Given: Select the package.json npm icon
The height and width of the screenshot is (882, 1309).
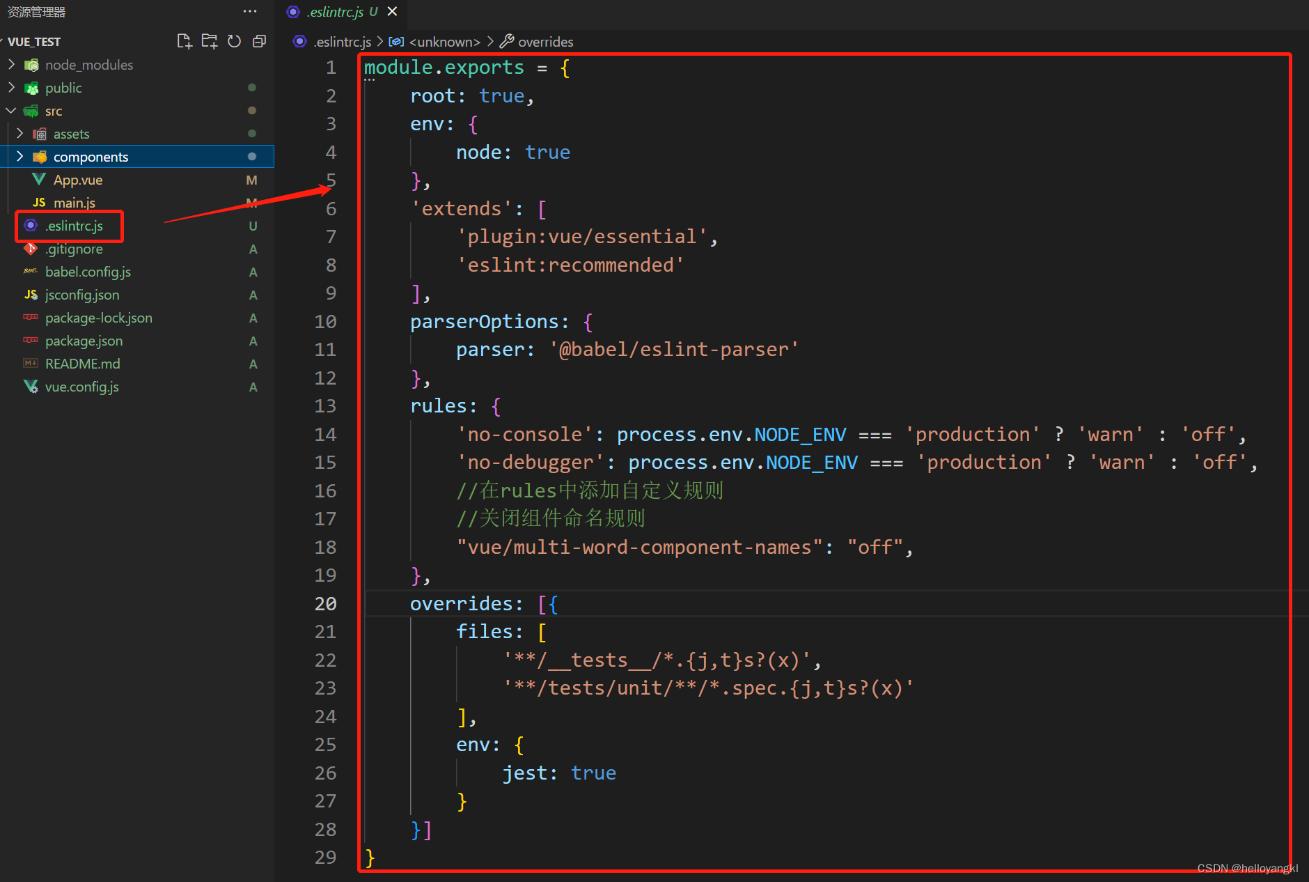Looking at the screenshot, I should (x=30, y=341).
